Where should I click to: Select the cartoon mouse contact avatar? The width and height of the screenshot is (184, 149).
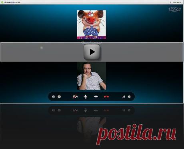click(x=92, y=24)
